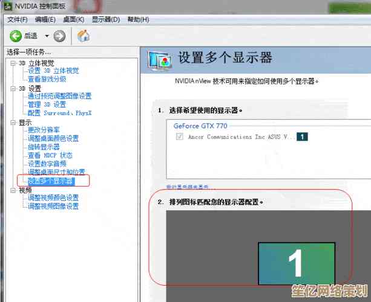
Task: Click the Forward arrow icon
Action: [59, 36]
